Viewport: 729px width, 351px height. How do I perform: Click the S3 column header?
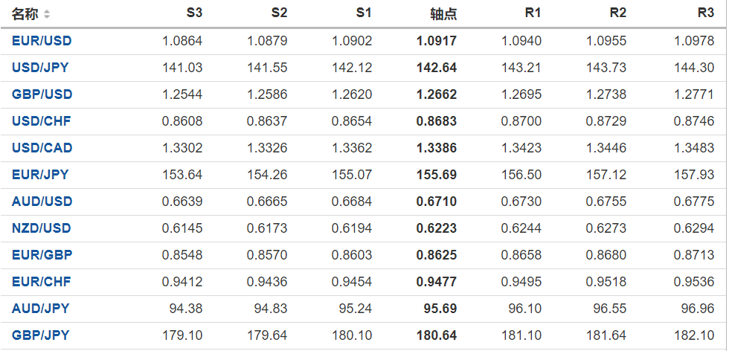click(193, 13)
